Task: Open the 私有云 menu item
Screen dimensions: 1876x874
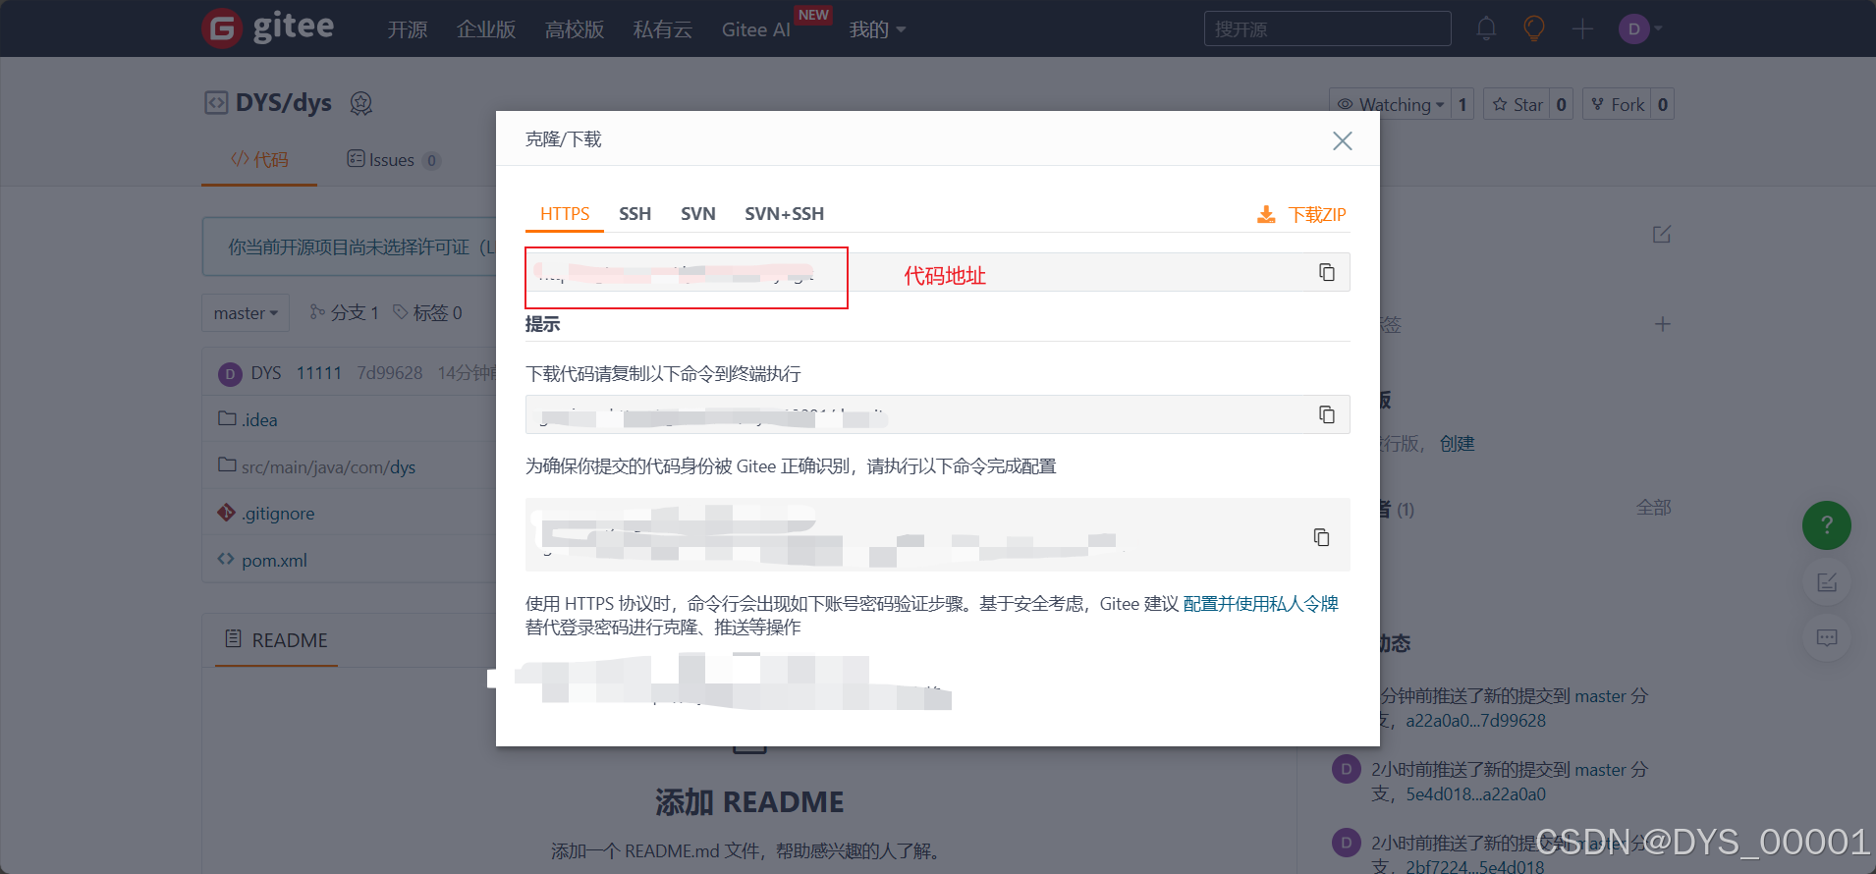Action: [663, 29]
